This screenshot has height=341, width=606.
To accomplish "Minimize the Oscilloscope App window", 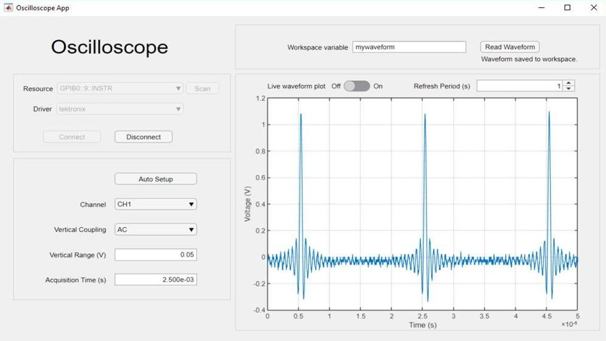I will point(541,8).
